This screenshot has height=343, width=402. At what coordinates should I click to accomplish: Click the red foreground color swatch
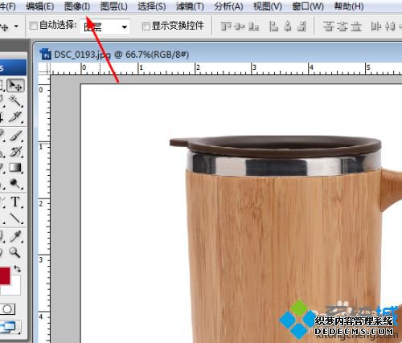click(5, 276)
